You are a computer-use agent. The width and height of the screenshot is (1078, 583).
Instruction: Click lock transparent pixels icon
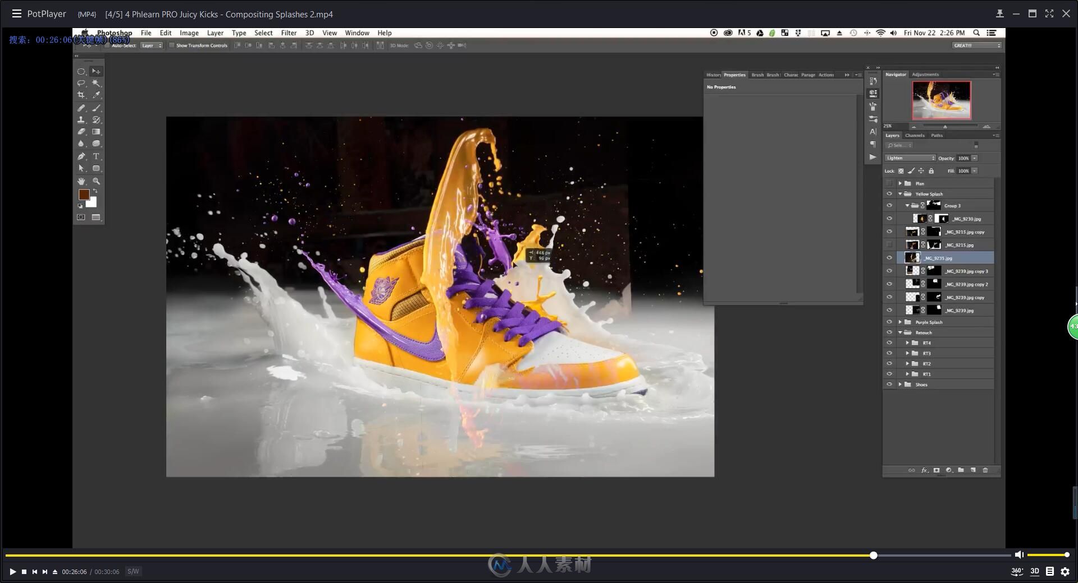coord(901,171)
